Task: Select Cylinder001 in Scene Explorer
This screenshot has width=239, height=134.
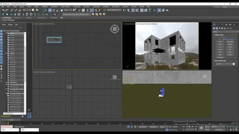Action: click(13, 82)
